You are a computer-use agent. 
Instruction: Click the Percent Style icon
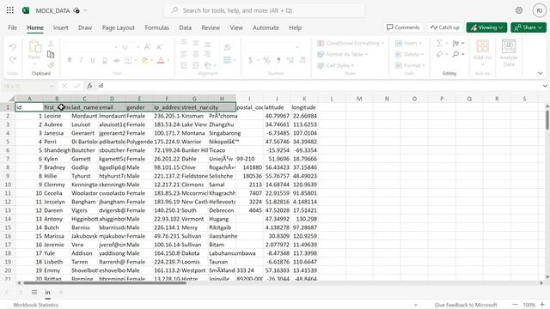point(266,60)
